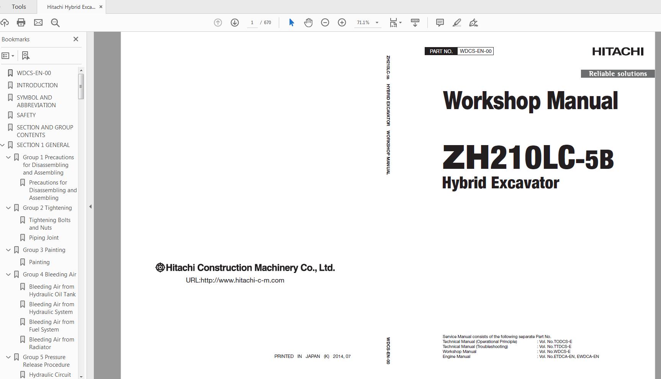The width and height of the screenshot is (661, 379).
Task: Open the INTRODUCTION bookmark
Action: pos(37,85)
